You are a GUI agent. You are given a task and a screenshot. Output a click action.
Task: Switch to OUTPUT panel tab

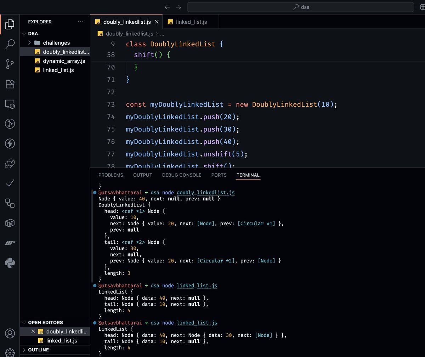(143, 175)
